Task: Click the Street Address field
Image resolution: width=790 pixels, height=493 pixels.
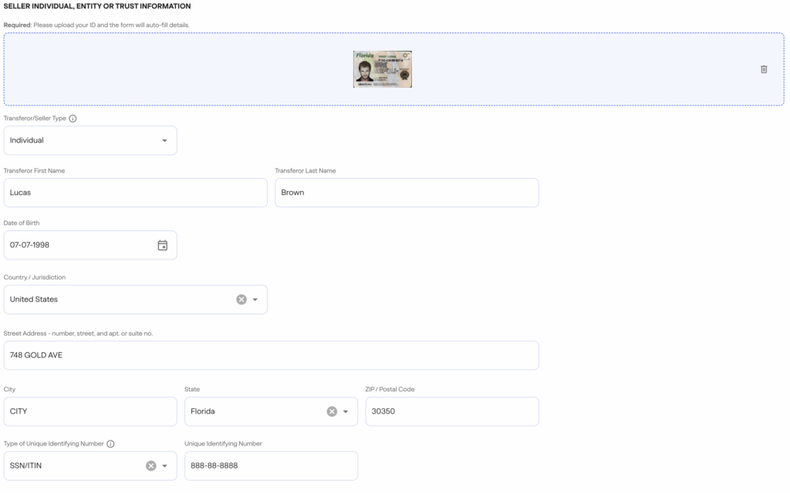Action: pyautogui.click(x=270, y=355)
